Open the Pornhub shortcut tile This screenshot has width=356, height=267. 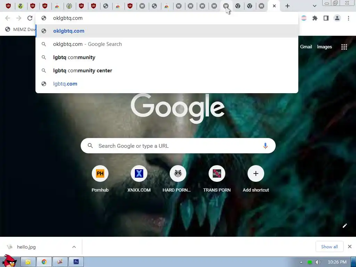pos(100,179)
